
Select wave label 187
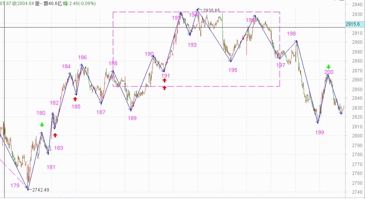pyautogui.click(x=101, y=112)
